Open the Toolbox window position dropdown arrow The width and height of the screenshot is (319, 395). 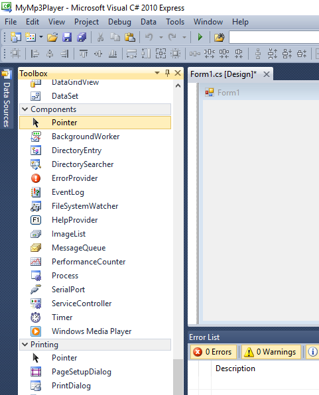pos(157,73)
